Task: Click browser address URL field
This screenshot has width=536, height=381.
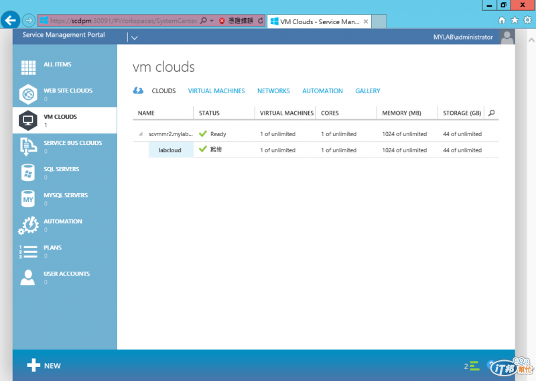Action: click(124, 21)
